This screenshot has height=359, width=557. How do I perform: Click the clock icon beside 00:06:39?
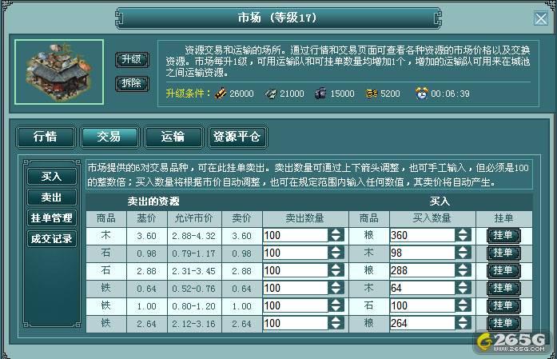[x=421, y=94]
